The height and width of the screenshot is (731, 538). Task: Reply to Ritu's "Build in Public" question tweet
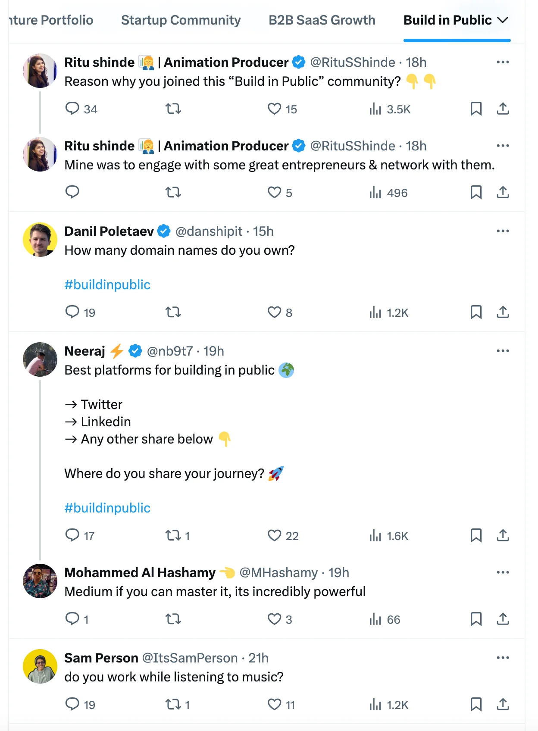click(72, 108)
